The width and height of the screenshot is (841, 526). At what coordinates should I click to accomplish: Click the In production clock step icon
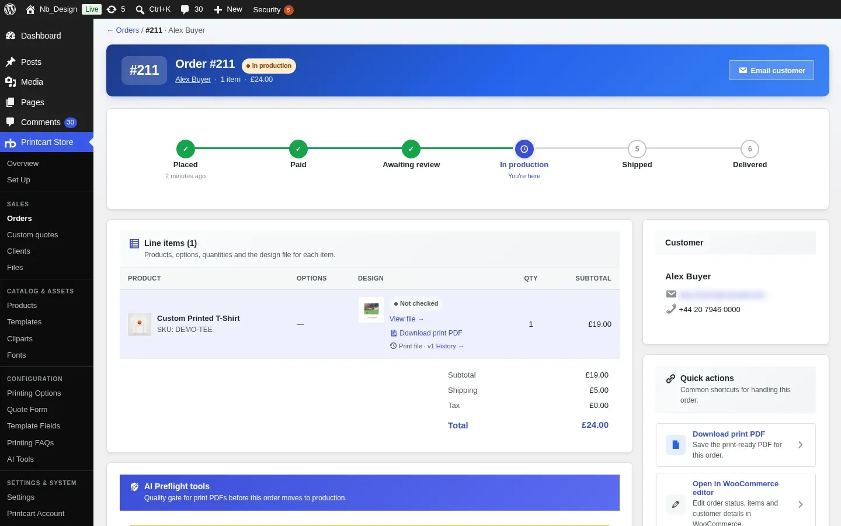[524, 149]
